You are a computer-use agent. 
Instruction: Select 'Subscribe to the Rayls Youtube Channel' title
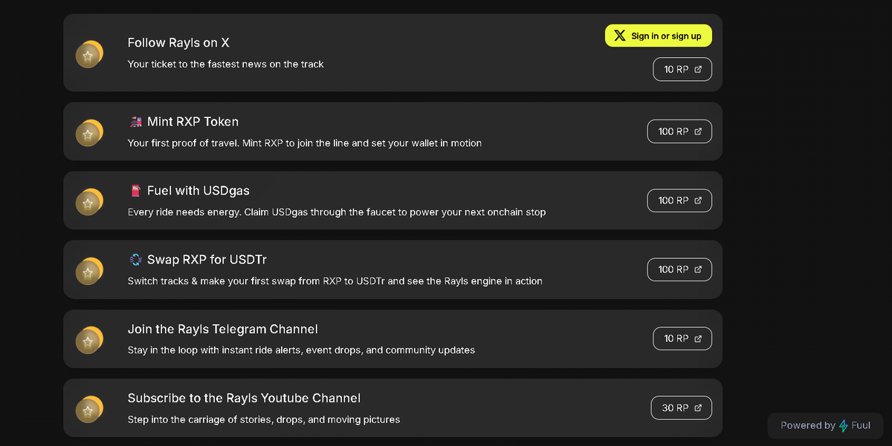point(245,398)
